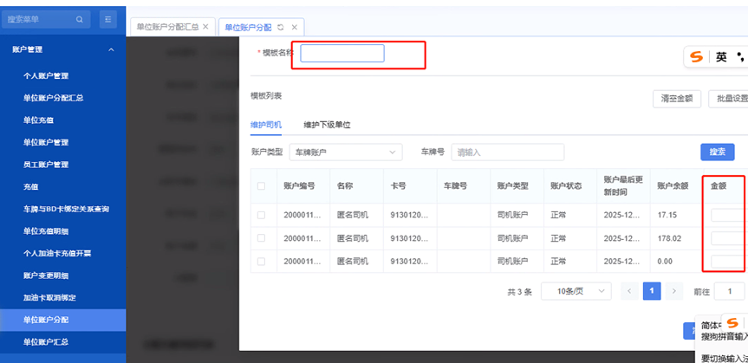Click the 车牌号 input field
748x363 pixels.
[x=507, y=152]
